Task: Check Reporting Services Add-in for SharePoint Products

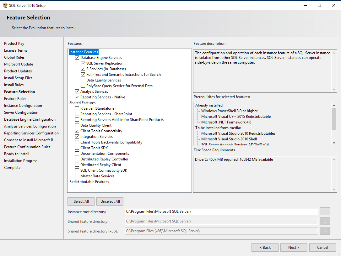Action: pyautogui.click(x=77, y=120)
